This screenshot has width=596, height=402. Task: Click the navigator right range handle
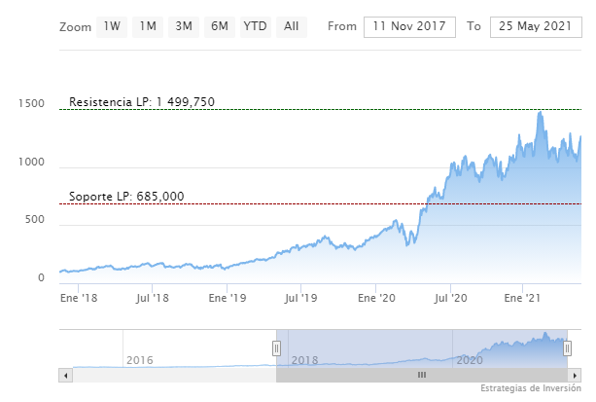click(569, 347)
